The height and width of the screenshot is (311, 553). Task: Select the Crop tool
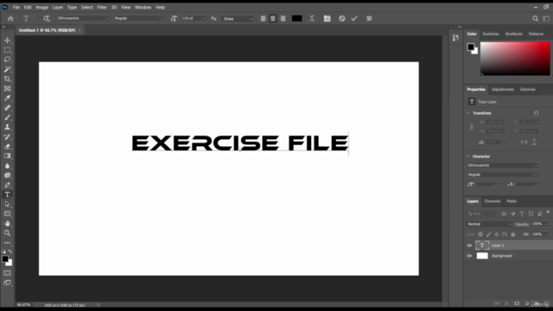click(8, 79)
